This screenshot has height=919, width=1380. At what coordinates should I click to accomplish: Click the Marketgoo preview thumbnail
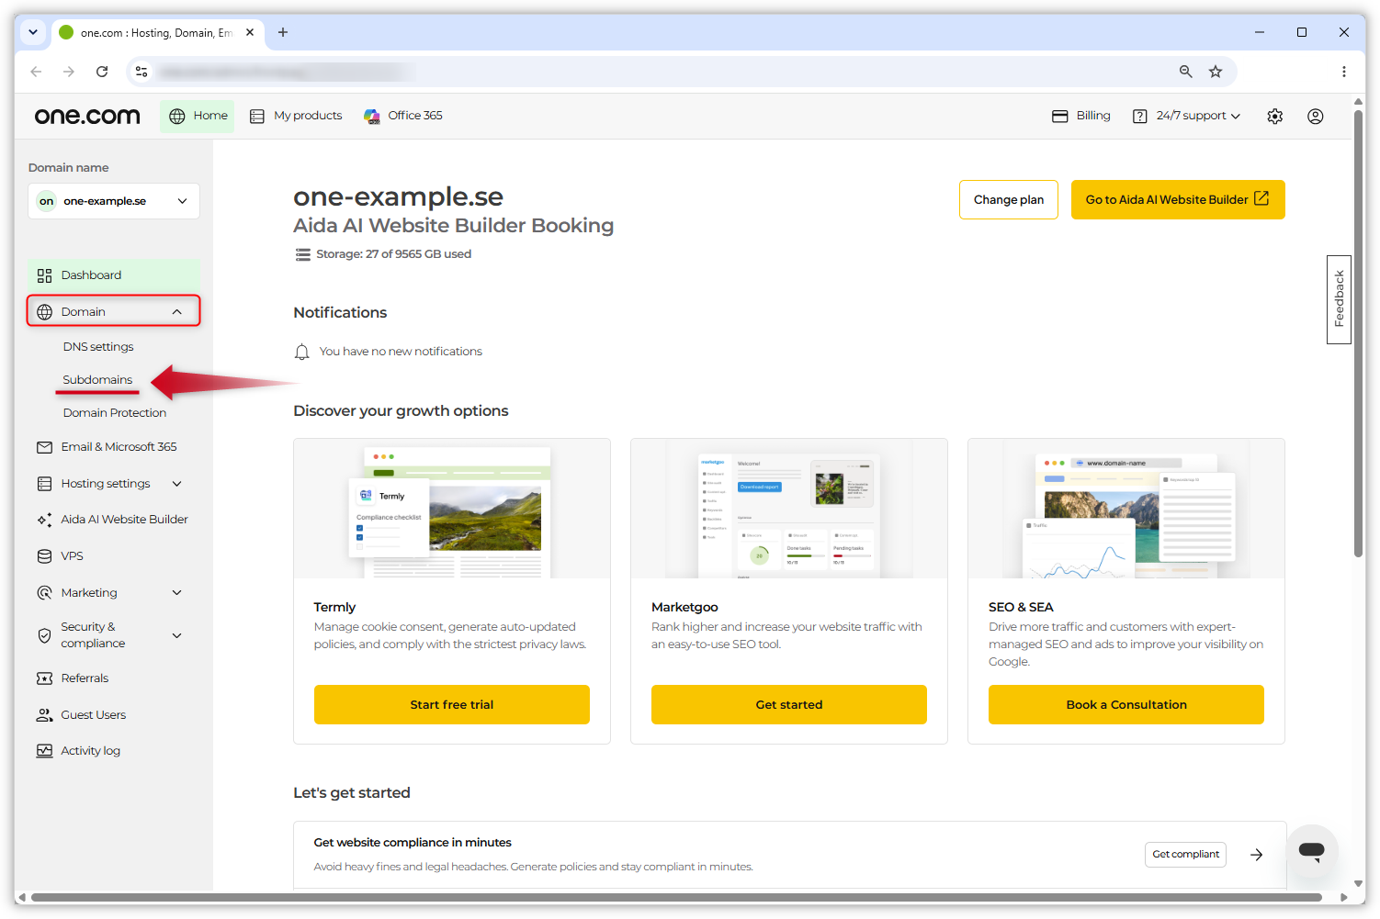[789, 509]
